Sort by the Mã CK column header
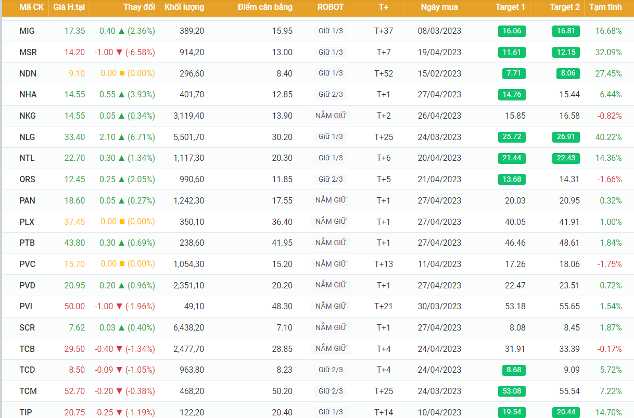Viewport: 634px width, 418px height. pyautogui.click(x=31, y=7)
